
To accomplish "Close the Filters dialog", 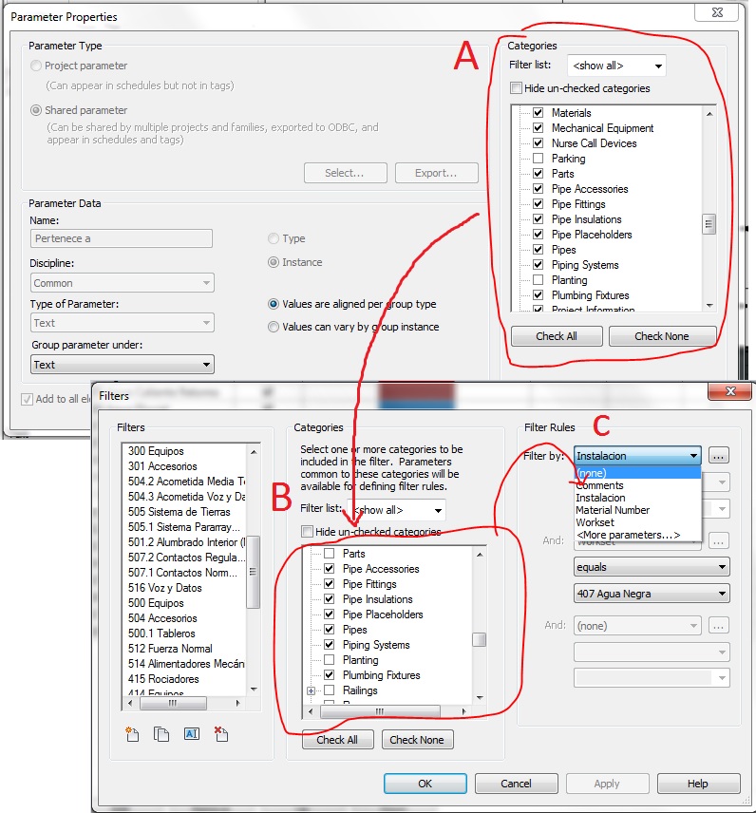I will [730, 391].
